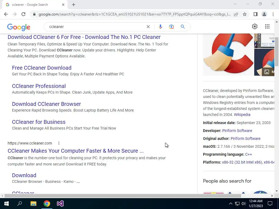Screen dimensions: 279x209
Task: Open Chrome profile avatar
Action: click(264, 14)
